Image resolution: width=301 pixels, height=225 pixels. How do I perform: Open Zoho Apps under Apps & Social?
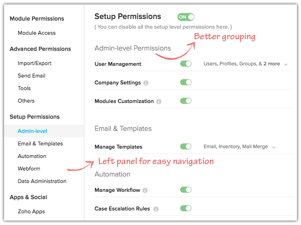[31, 211]
